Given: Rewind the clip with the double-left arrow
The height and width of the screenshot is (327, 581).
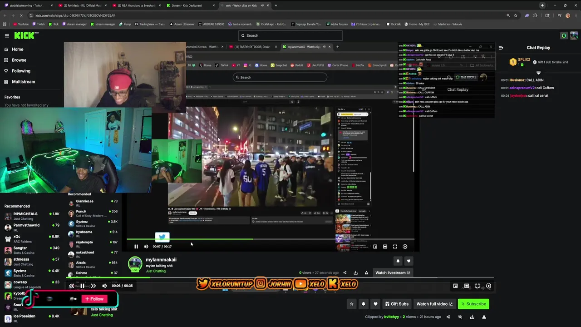Looking at the screenshot, I should click(71, 286).
